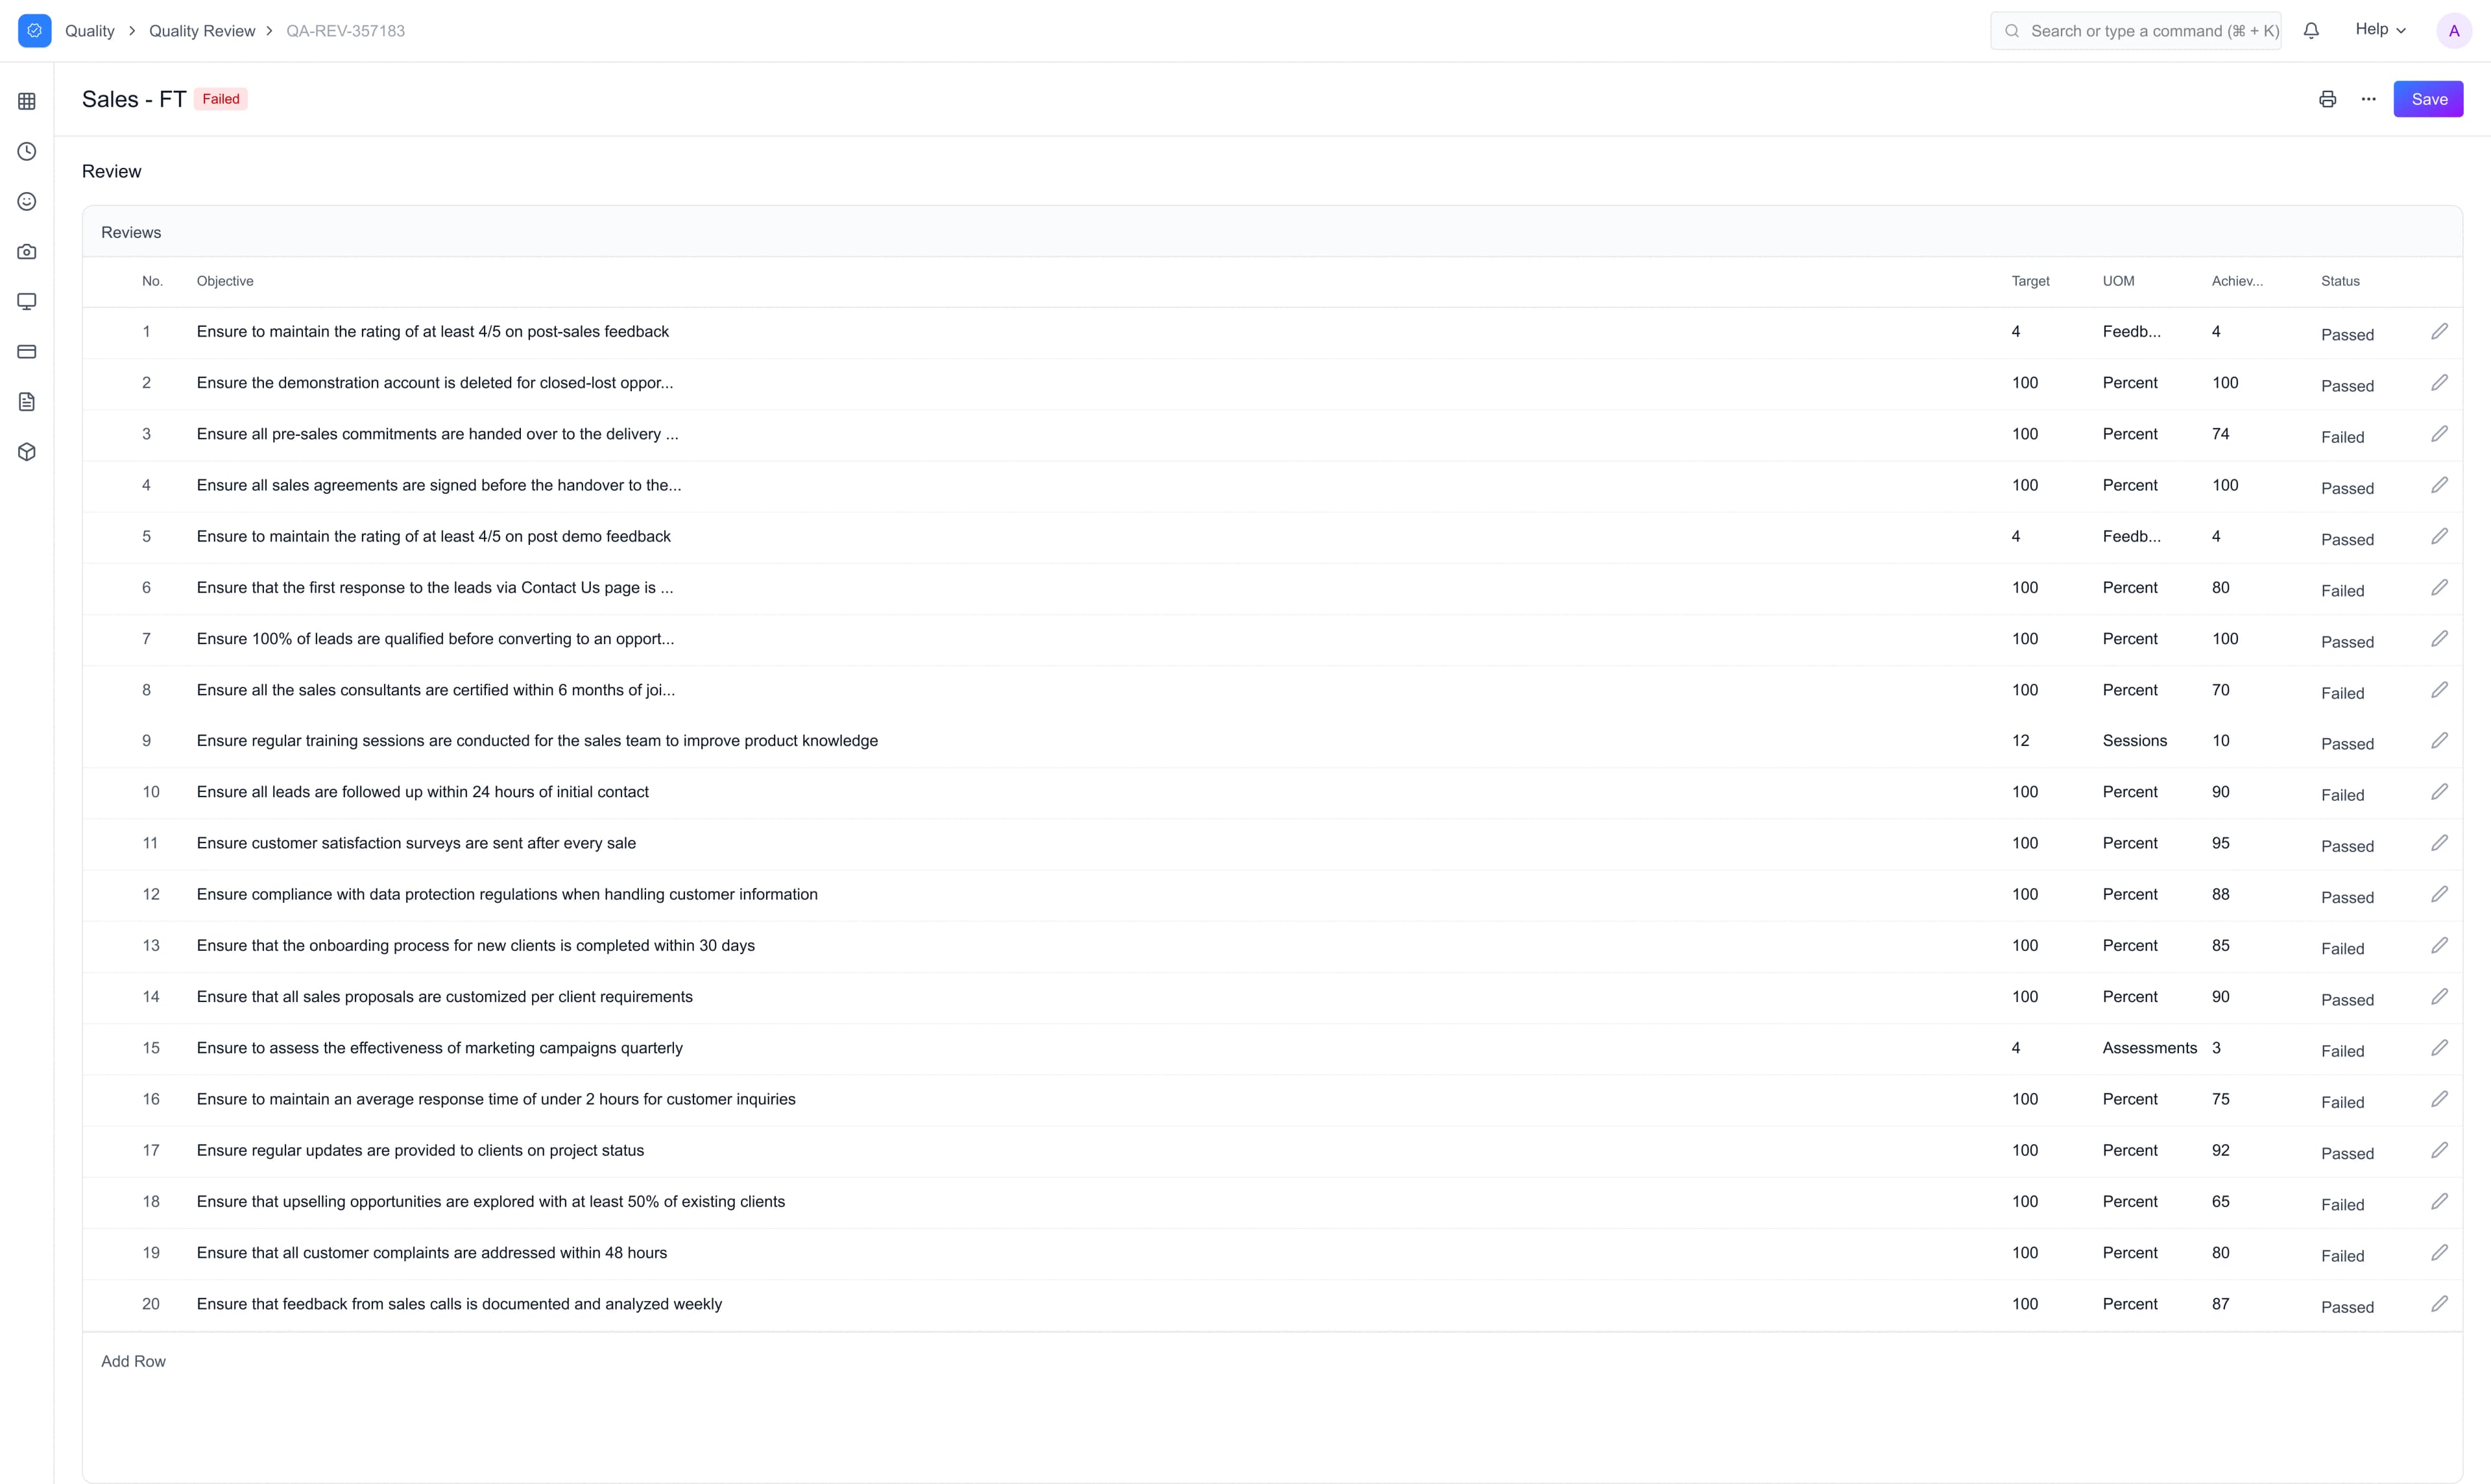Image resolution: width=2491 pixels, height=1484 pixels.
Task: Open the status selector for row 20
Action: [x=2348, y=1306]
